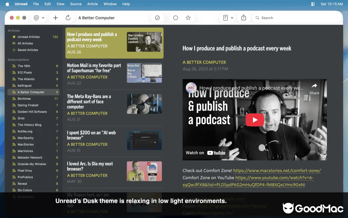Click the video title in the YouTube embed
This screenshot has height=218, width=348.
251,88
